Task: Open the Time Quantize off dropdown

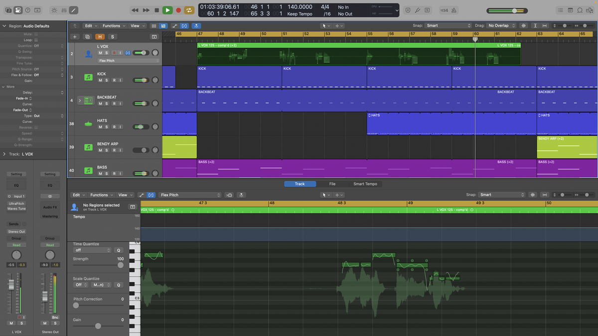Action: 92,250
